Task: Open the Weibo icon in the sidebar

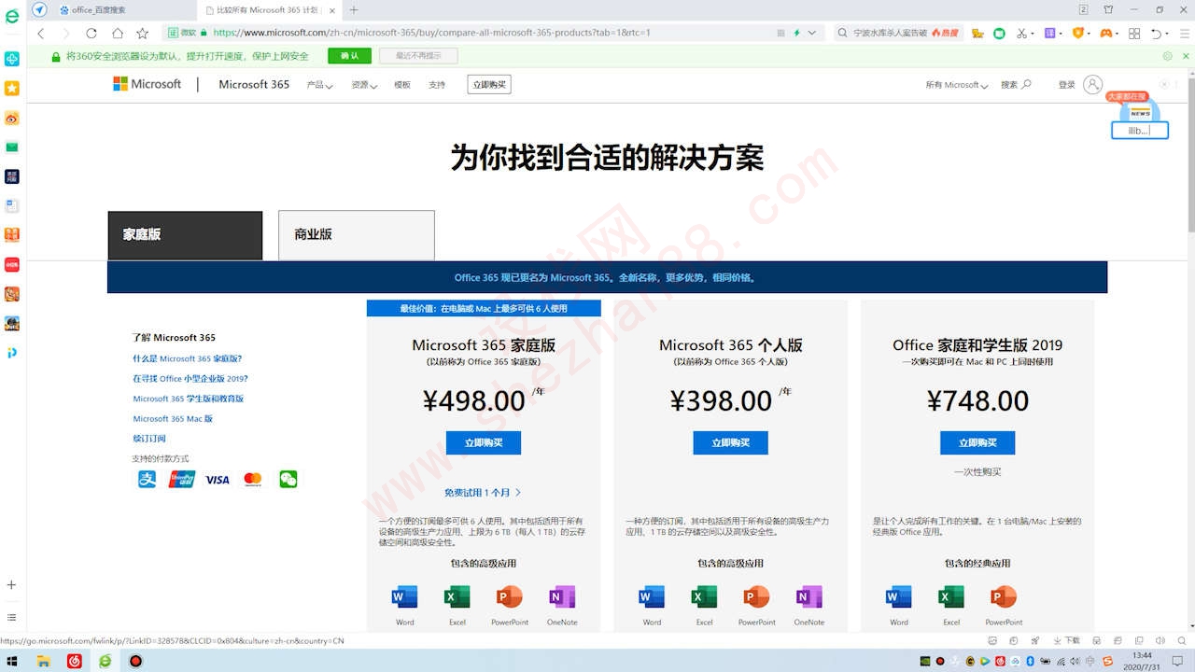Action: click(x=12, y=118)
